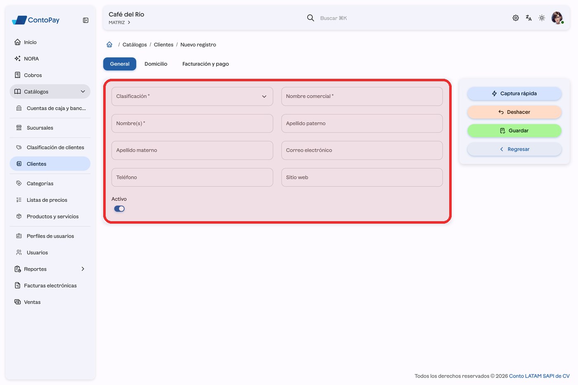Image resolution: width=578 pixels, height=385 pixels.
Task: Click the Teléfono field
Action: coord(192,177)
